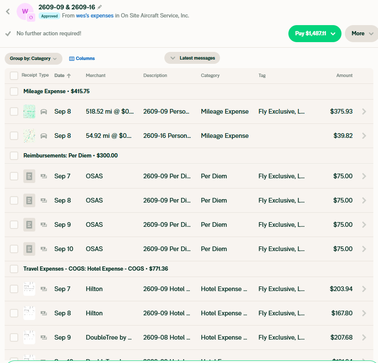Open details chevron for $39.82 expense
Screen dimensions: 378x363
point(364,136)
